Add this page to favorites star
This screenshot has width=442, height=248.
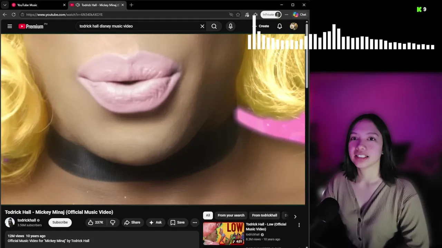[x=238, y=14]
